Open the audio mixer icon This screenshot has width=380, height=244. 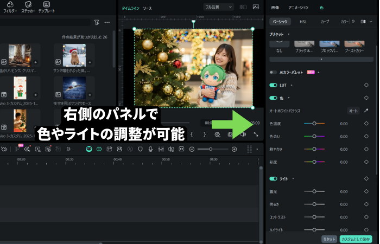point(161,149)
